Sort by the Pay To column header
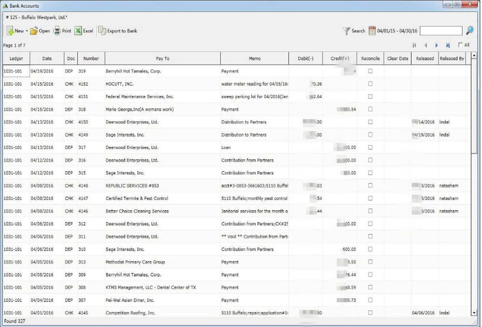This screenshot has width=482, height=327. (162, 59)
